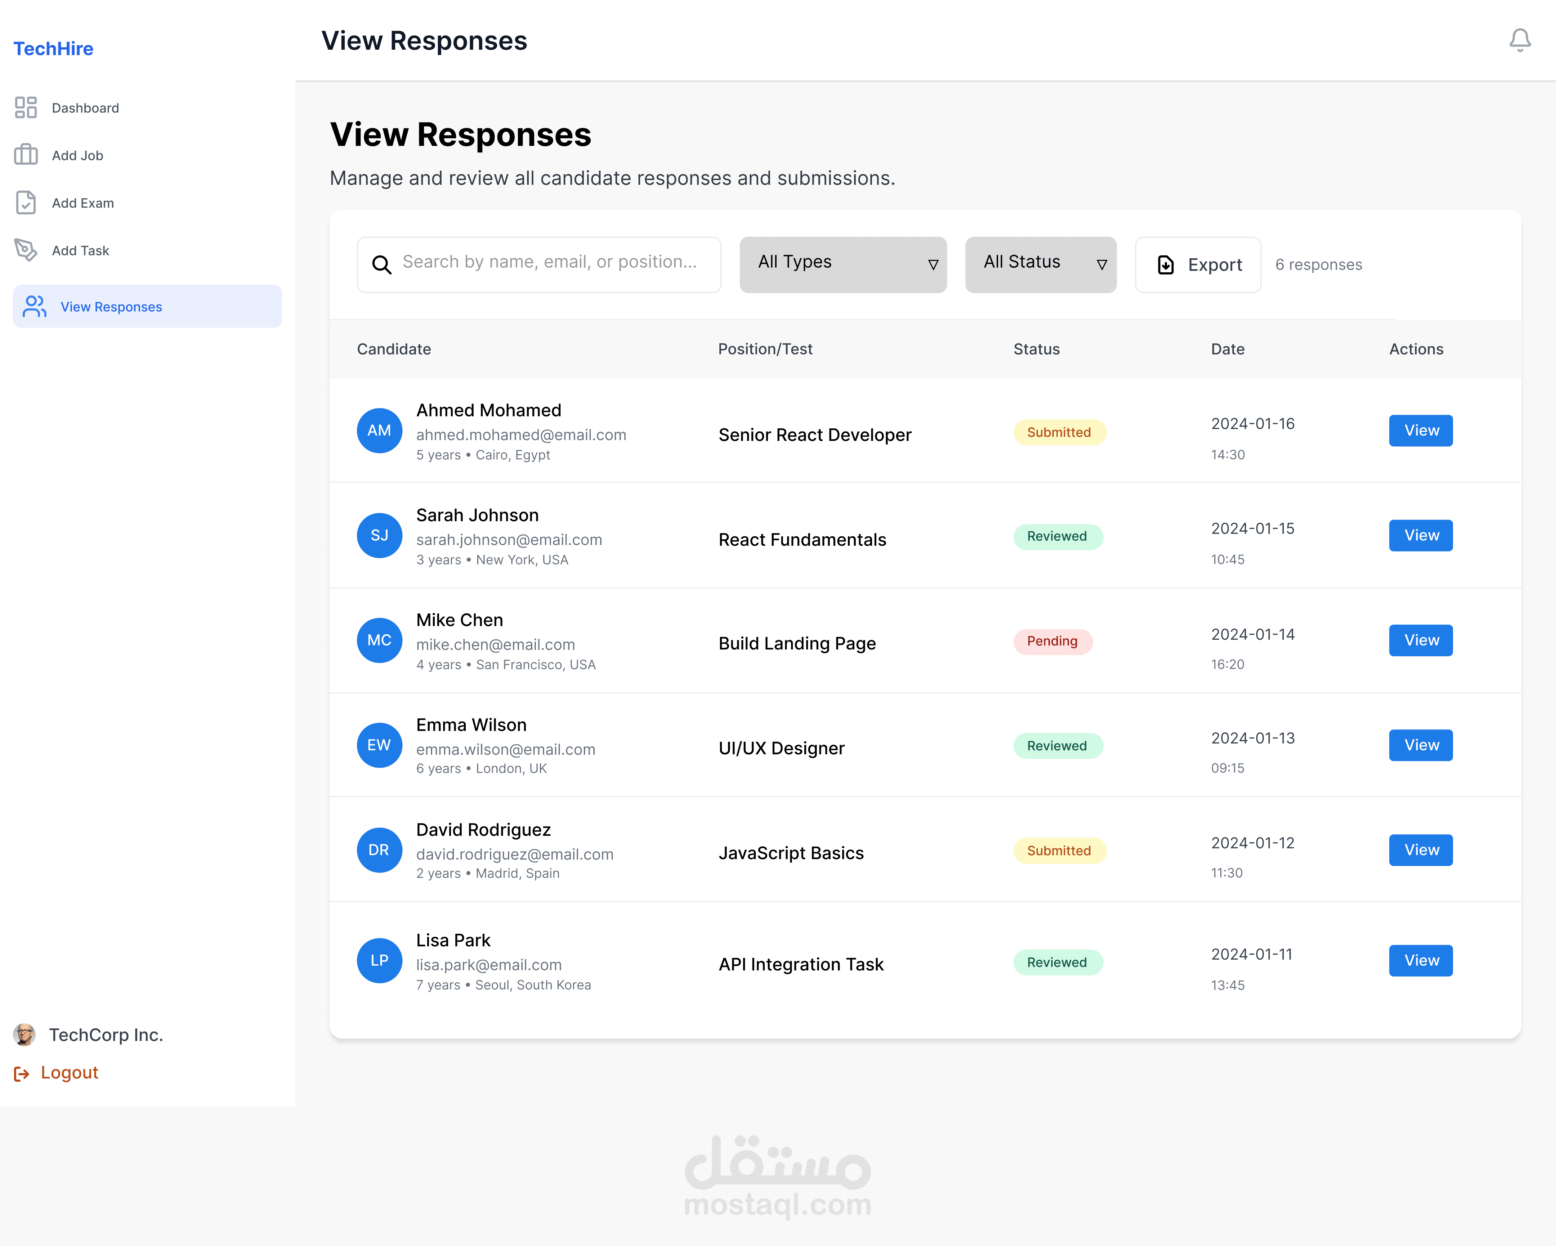Click the TechHire logo link
1556x1246 pixels.
click(x=53, y=48)
